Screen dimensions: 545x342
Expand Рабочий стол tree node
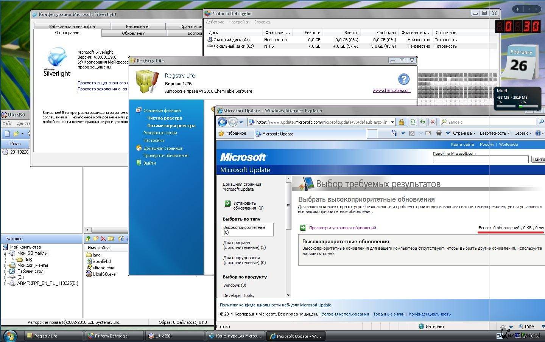tap(5, 272)
